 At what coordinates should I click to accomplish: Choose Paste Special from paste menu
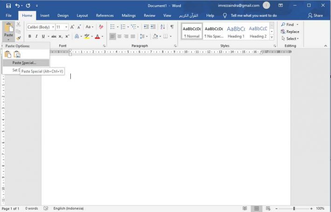(26, 63)
